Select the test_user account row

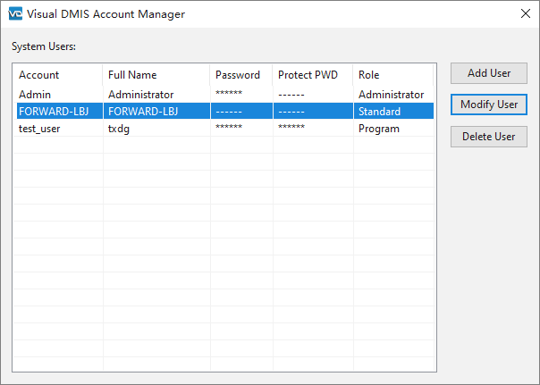(x=224, y=129)
